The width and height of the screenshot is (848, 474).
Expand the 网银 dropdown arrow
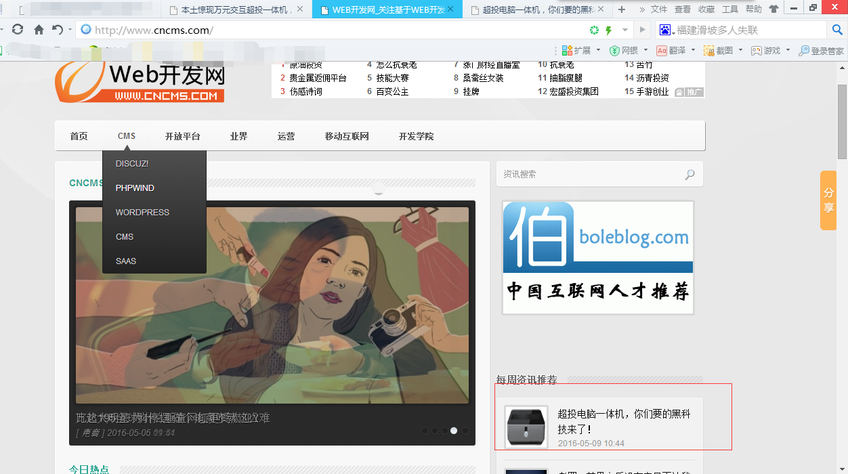click(x=645, y=51)
